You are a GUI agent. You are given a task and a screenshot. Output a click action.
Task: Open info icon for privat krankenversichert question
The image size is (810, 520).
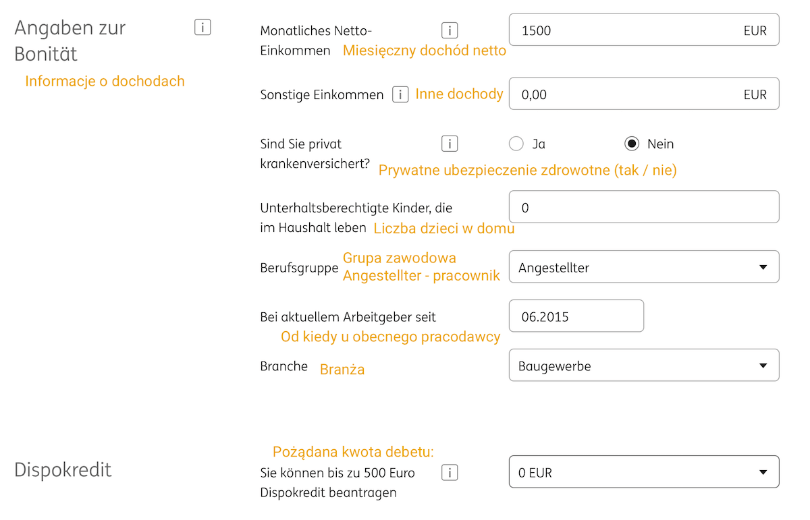tap(450, 144)
